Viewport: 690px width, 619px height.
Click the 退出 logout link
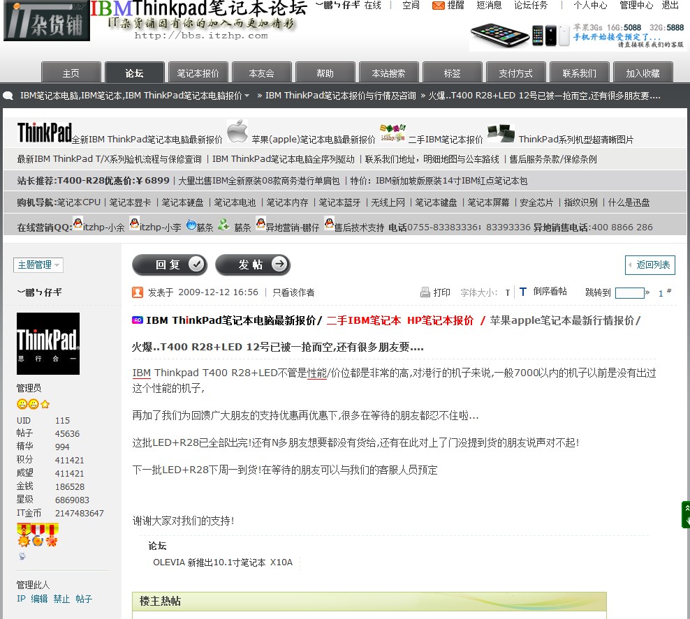pos(670,6)
